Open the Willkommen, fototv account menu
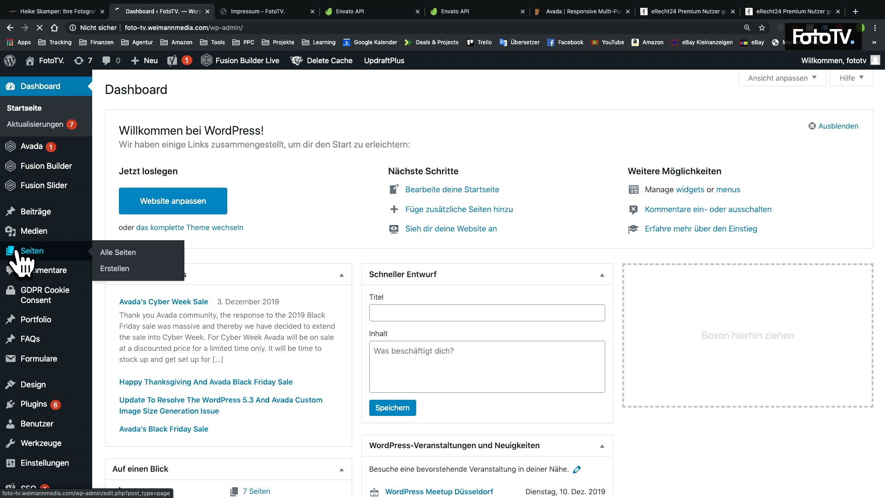The height and width of the screenshot is (498, 885). [x=840, y=60]
